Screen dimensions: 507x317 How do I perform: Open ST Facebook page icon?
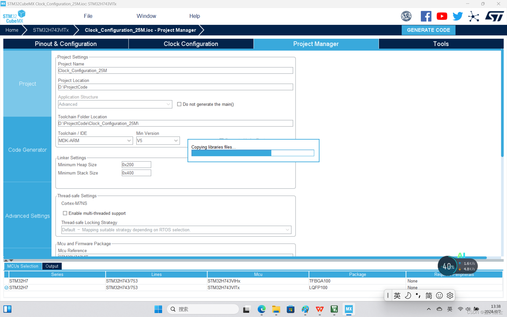tap(426, 16)
